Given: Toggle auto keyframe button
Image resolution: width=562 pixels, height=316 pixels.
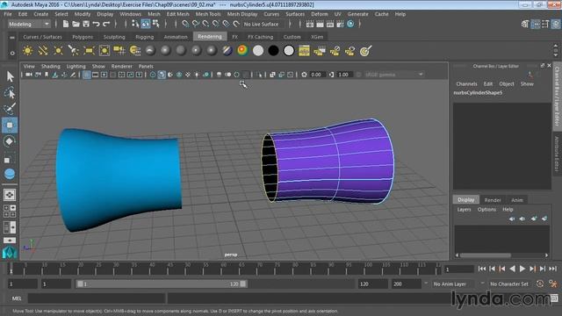Looking at the screenshot, I should [540, 284].
